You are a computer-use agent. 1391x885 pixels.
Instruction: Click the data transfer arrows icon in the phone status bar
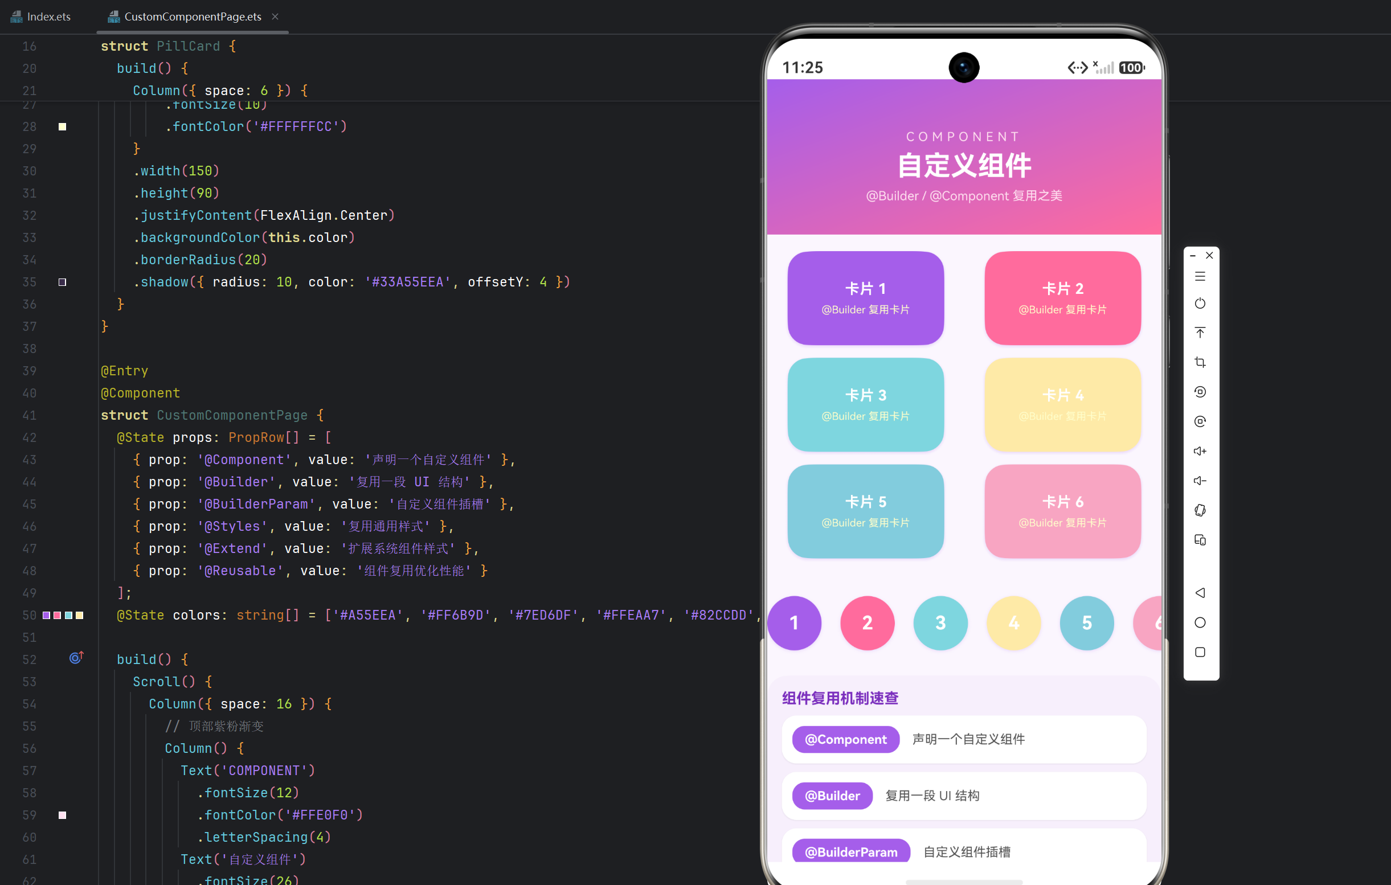(1077, 68)
